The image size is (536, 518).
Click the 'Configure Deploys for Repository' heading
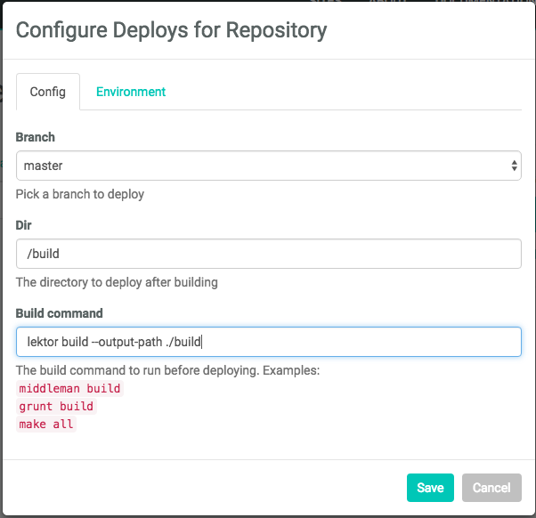(171, 30)
